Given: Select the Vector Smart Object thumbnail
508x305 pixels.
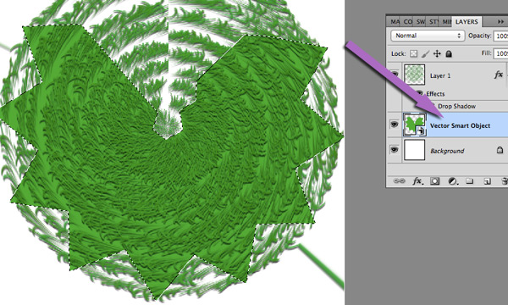Looking at the screenshot, I should [414, 125].
